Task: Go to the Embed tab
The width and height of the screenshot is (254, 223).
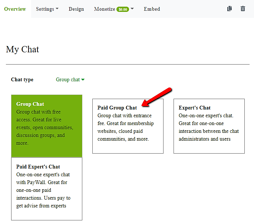Action: [152, 9]
